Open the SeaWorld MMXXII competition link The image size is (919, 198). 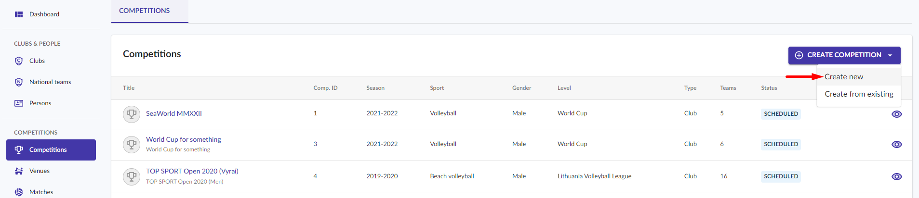click(x=174, y=114)
